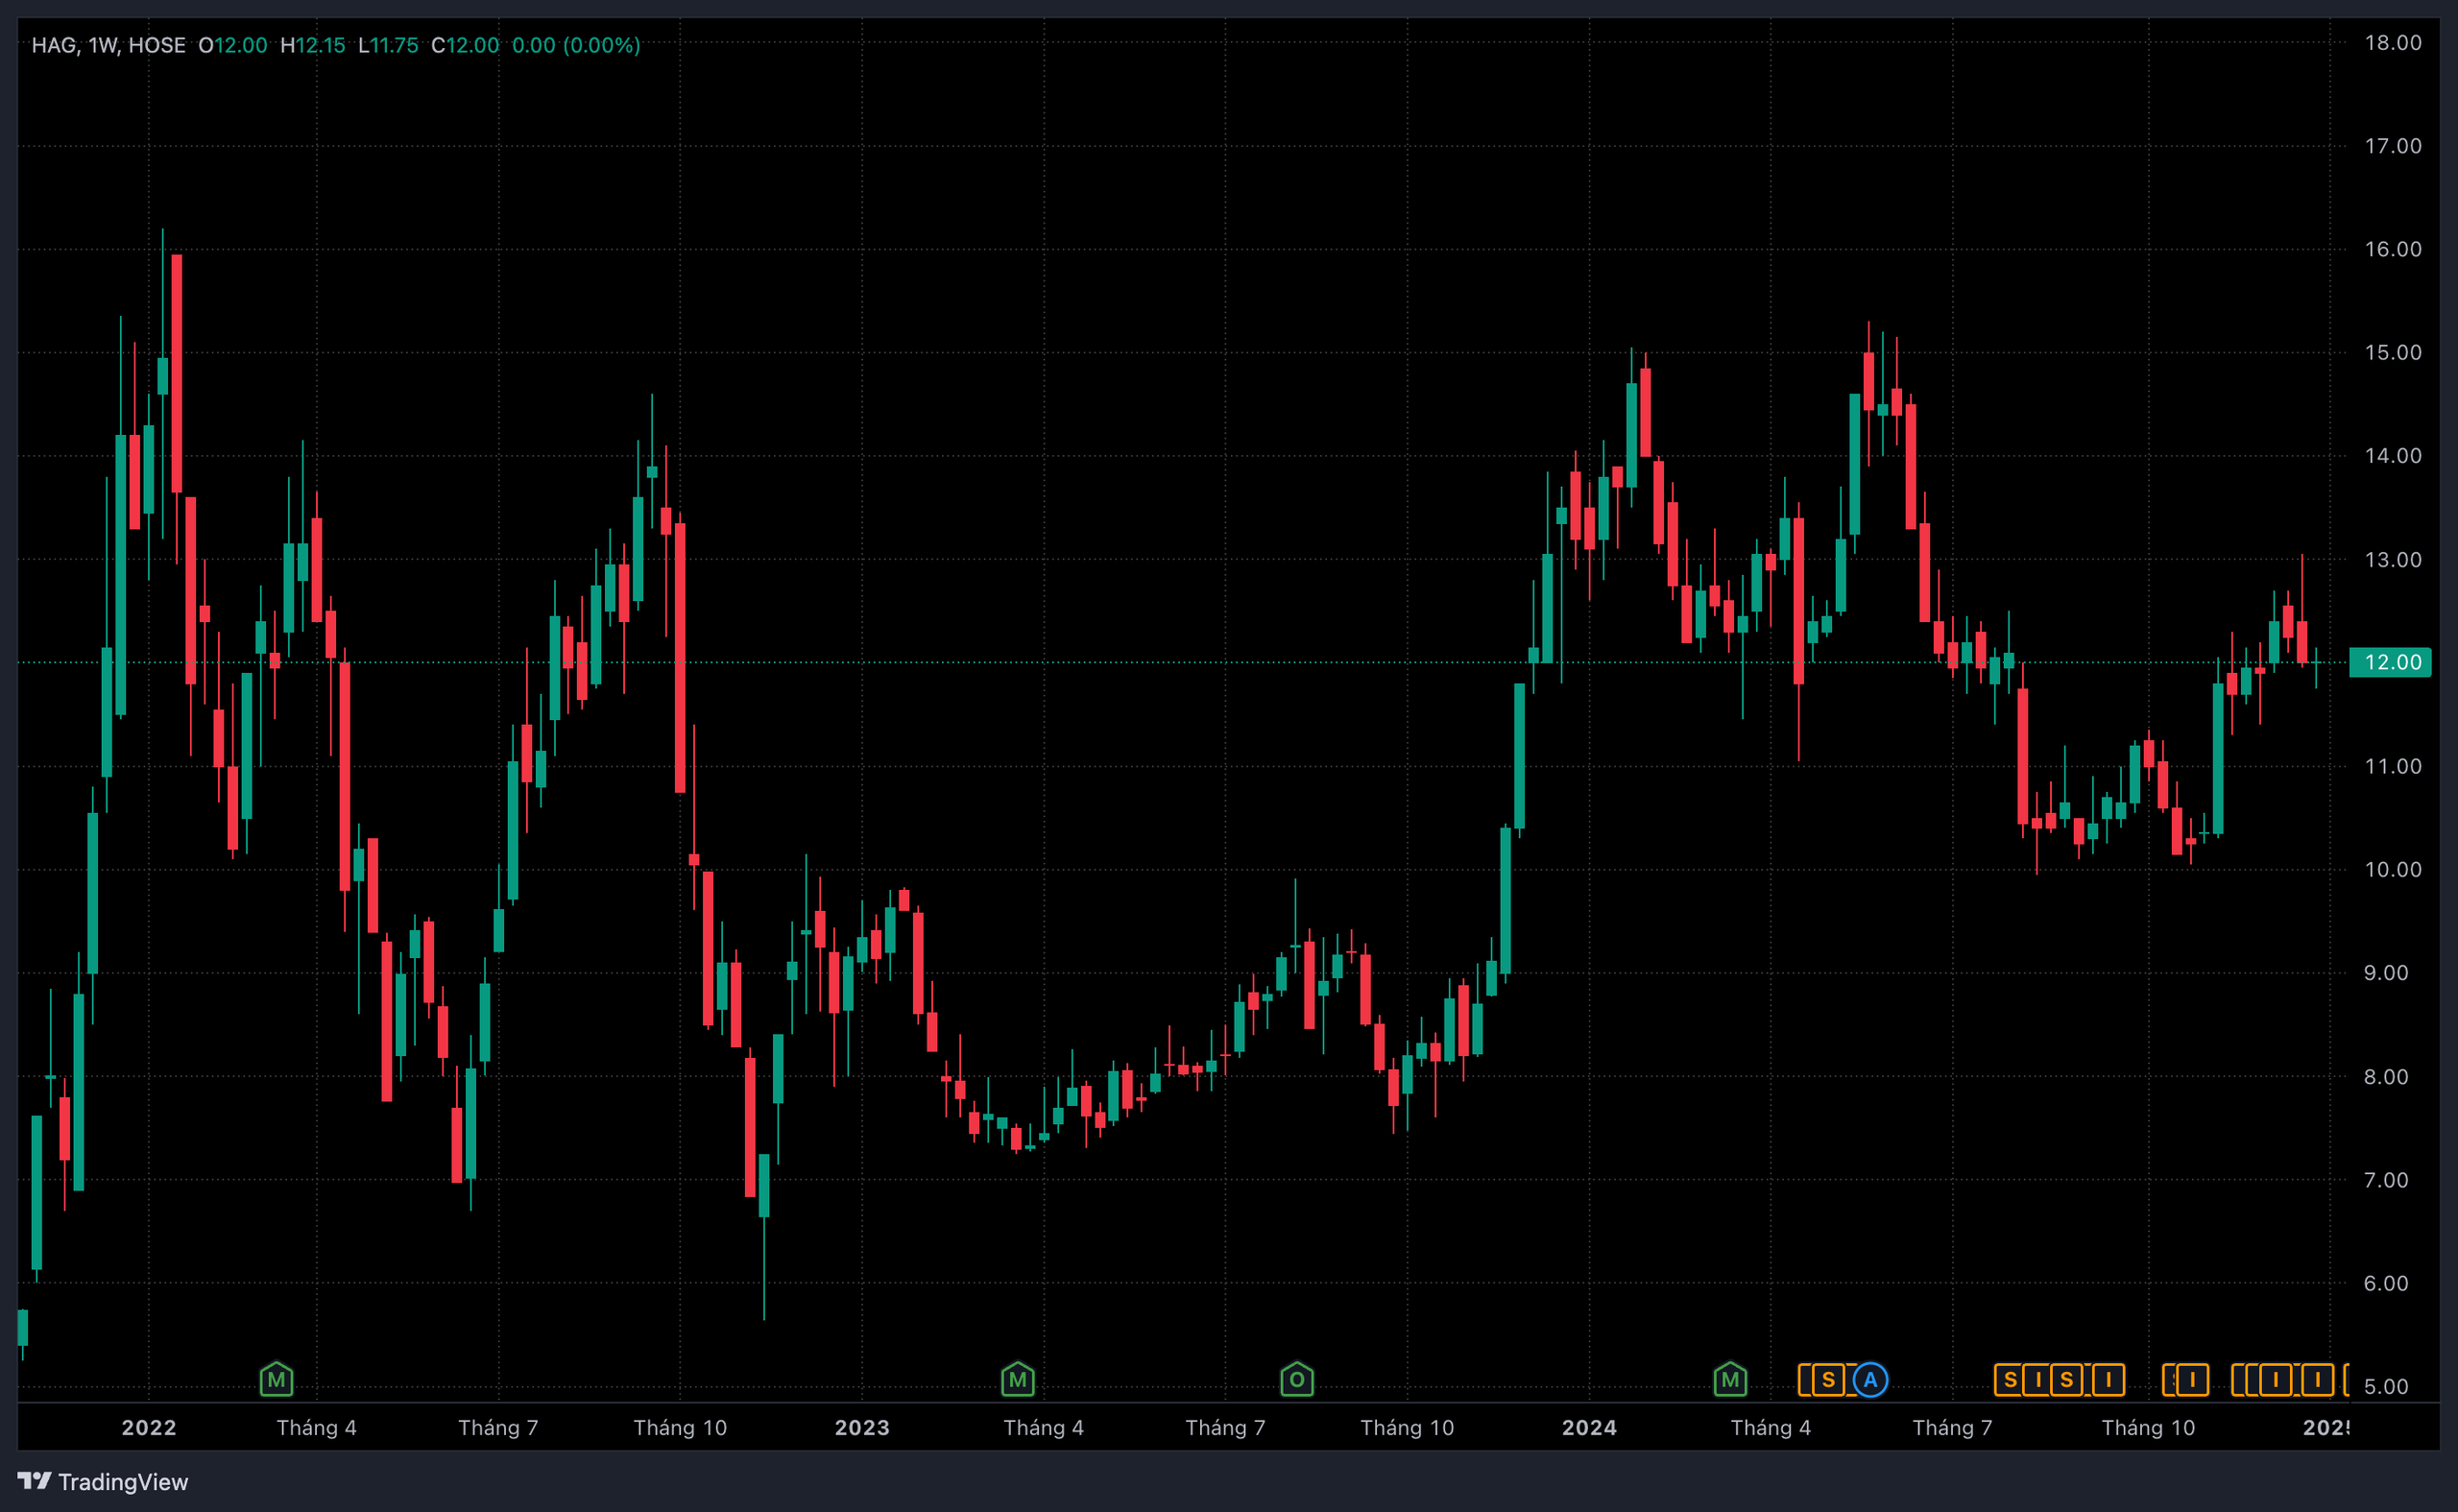Click the 17.00 price scale label
Screen dimensions: 2458x1512
2393,146
